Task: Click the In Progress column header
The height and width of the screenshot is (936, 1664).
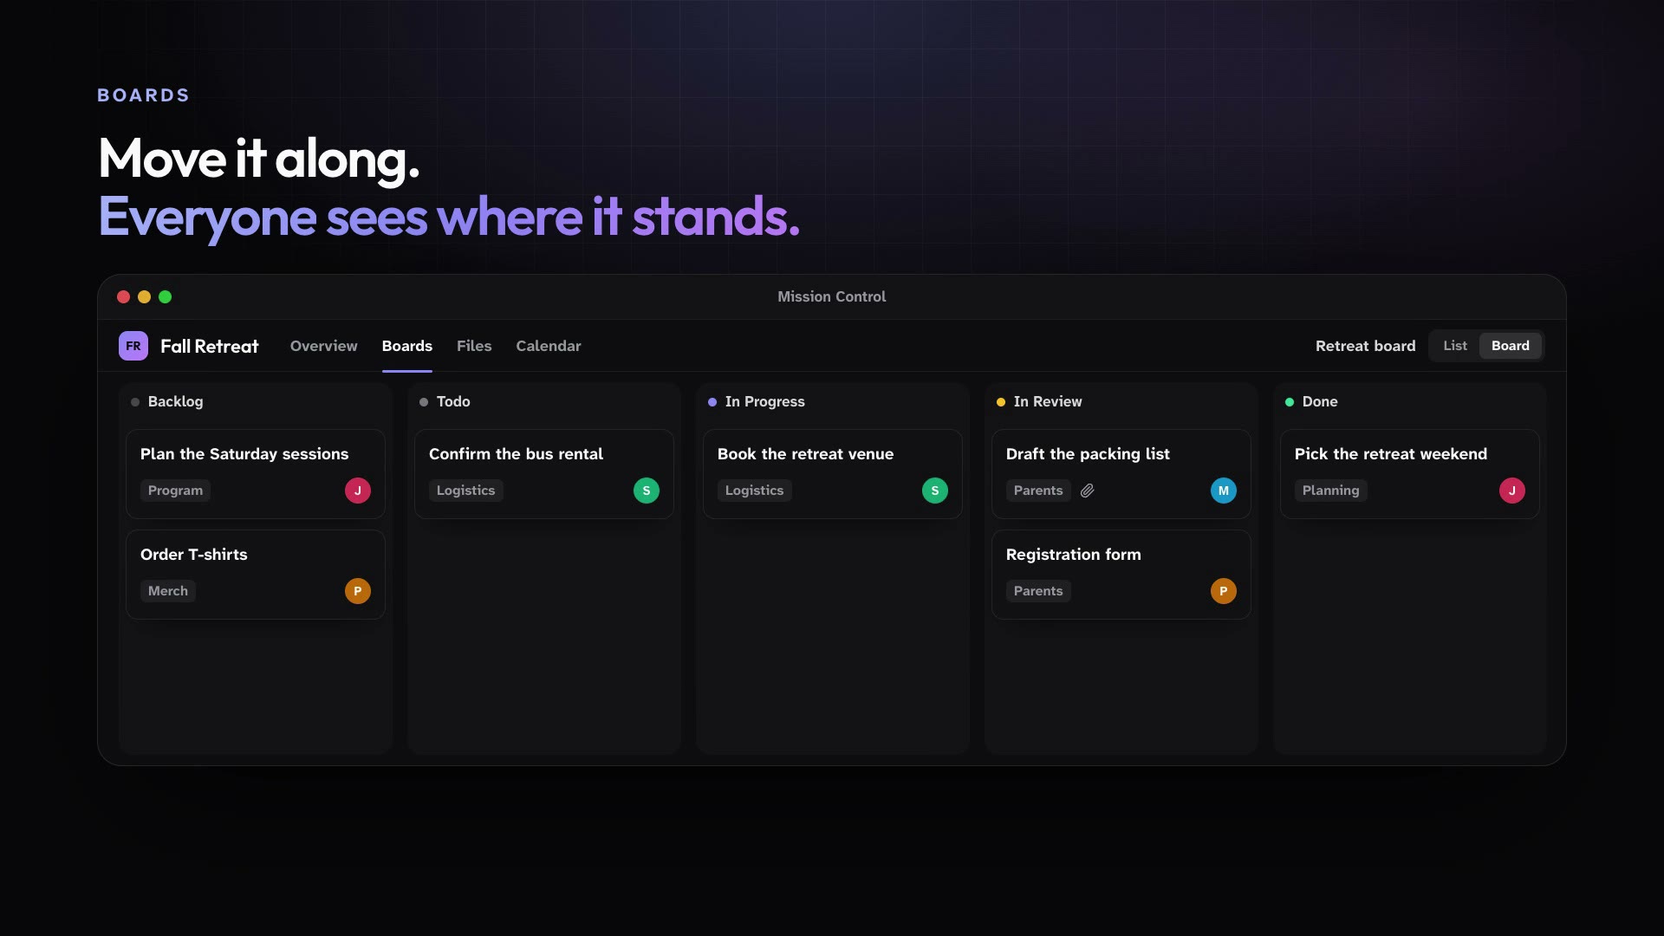Action: click(757, 401)
